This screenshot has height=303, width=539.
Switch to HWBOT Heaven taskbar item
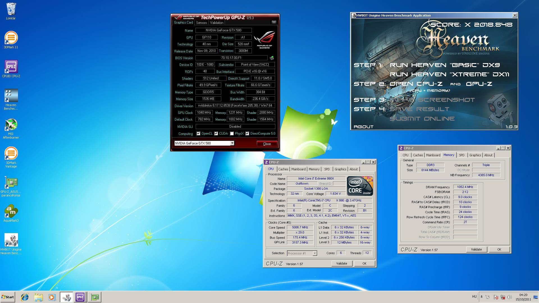point(66,297)
